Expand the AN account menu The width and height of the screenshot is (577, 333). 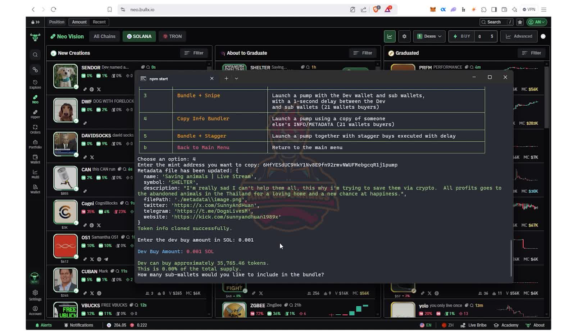click(x=536, y=22)
